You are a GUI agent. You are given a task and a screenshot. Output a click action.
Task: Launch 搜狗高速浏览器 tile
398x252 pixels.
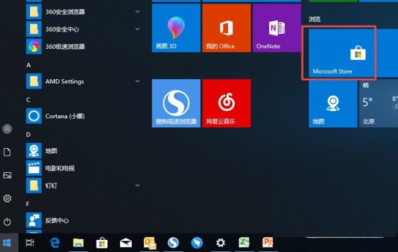(x=176, y=103)
